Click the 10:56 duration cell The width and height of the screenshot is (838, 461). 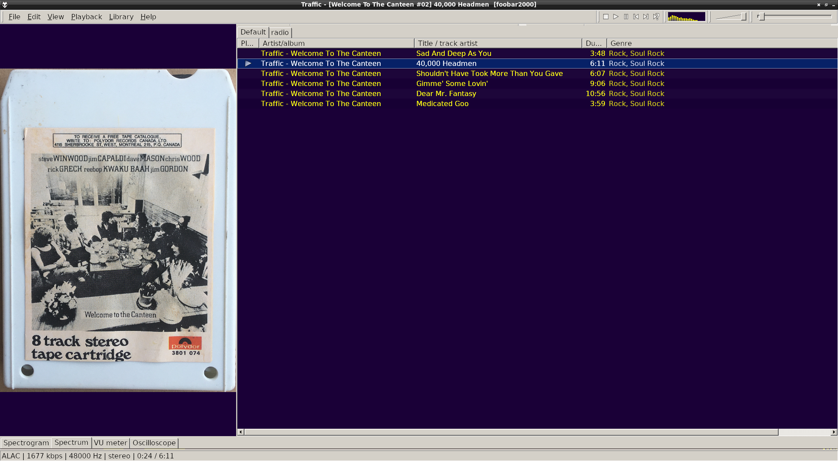pyautogui.click(x=595, y=93)
